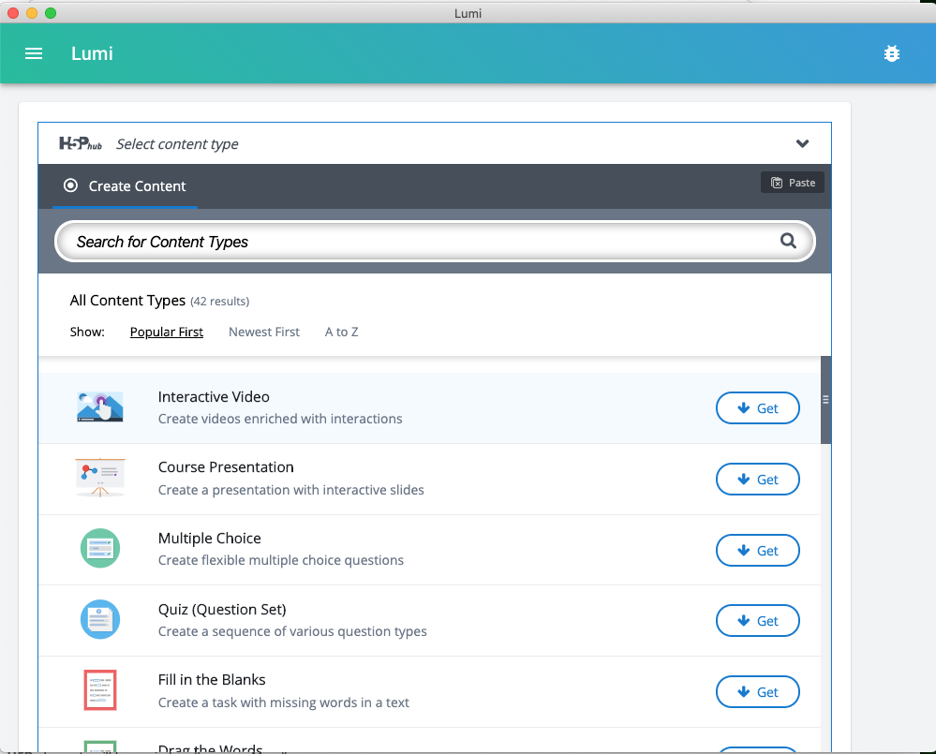Click the Course Presentation title
Viewport: 936px width, 754px height.
click(x=226, y=467)
